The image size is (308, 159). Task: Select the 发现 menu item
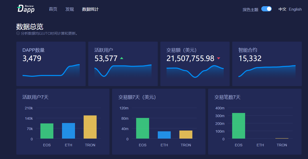(69, 9)
